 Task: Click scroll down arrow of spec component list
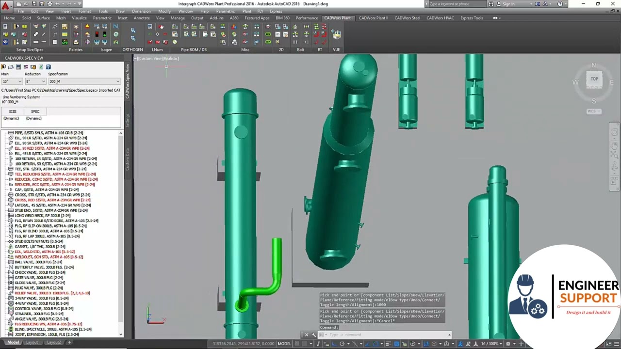(121, 334)
